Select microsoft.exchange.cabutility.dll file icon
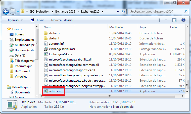Screen dimensions: 191x114 tap(46, 59)
